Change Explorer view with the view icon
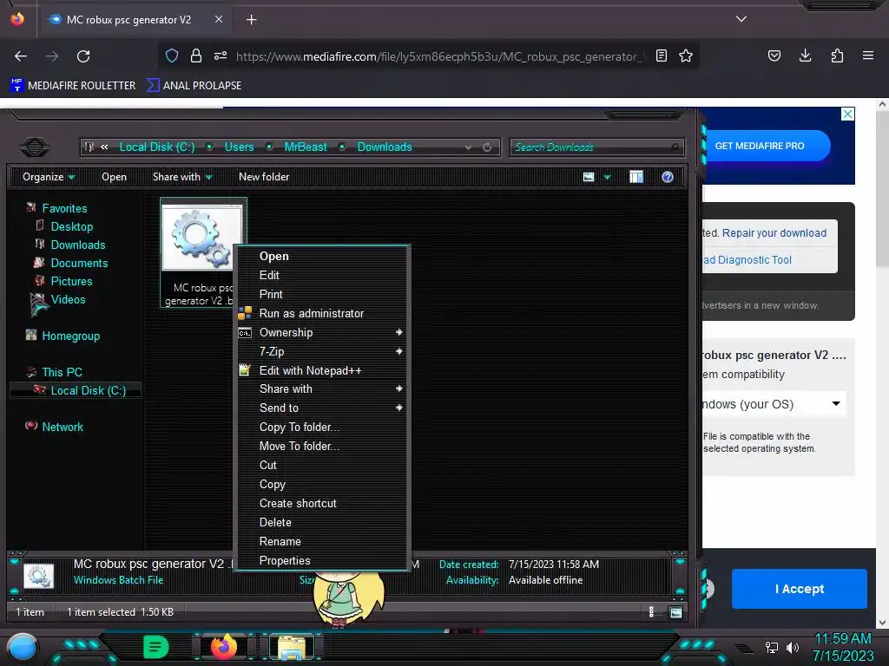The image size is (889, 666). (589, 177)
